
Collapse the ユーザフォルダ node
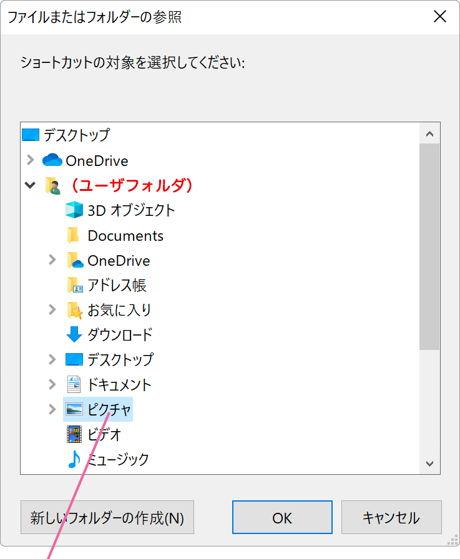point(30,185)
